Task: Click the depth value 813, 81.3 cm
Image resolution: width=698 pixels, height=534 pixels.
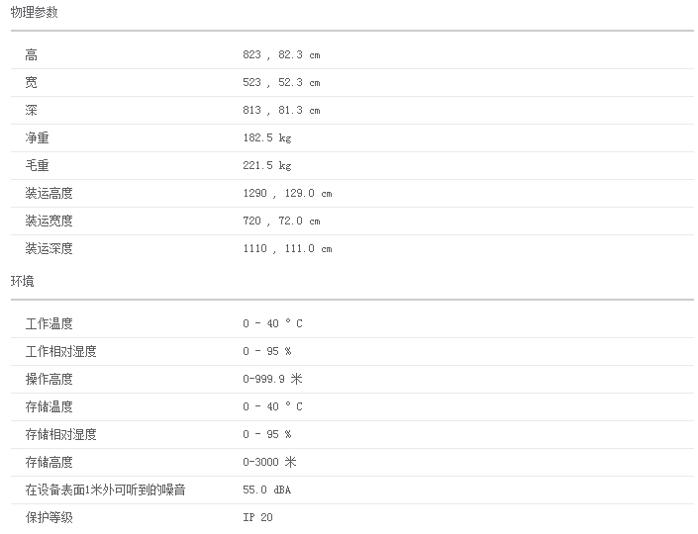Action: click(x=281, y=111)
